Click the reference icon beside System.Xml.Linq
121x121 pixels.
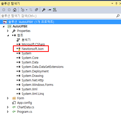(x=18, y=94)
